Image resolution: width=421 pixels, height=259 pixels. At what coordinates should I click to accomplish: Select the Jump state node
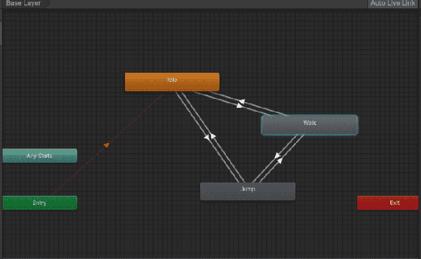(247, 191)
